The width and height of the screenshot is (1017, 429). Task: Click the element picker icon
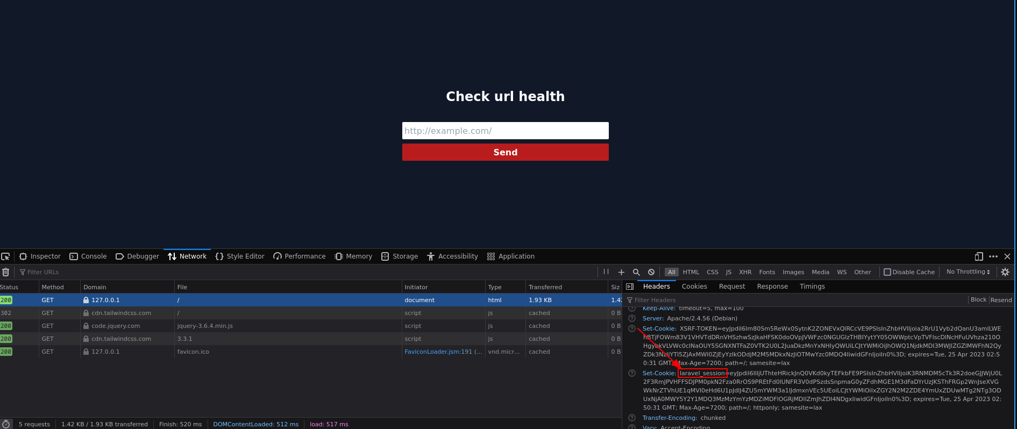[6, 256]
